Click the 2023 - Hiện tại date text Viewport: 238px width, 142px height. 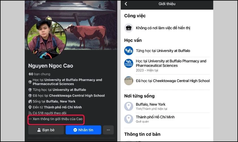pos(147,70)
